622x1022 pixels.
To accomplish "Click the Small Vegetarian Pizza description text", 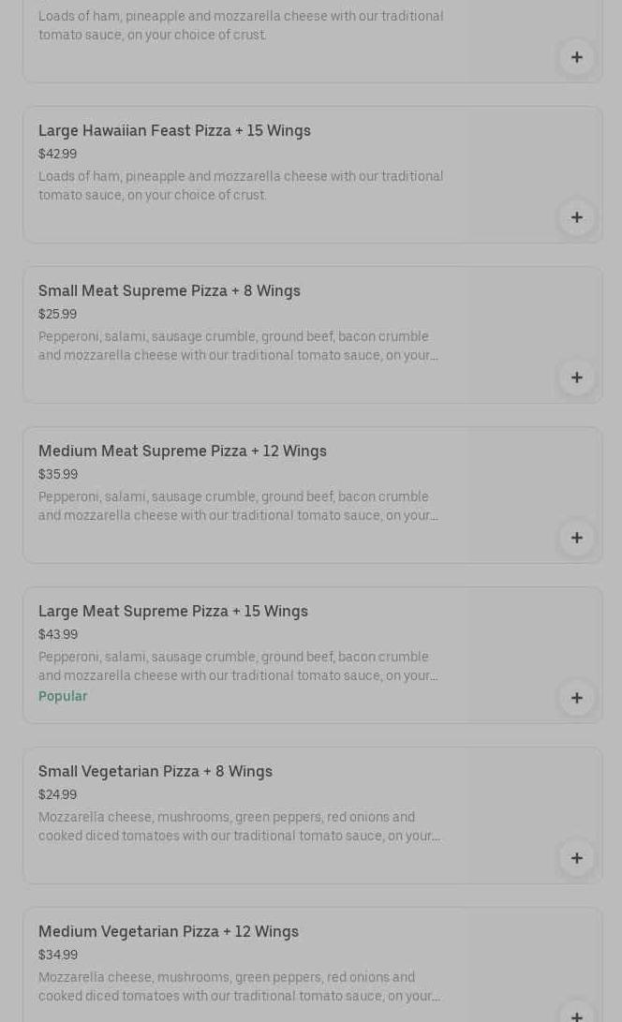I will 239,826.
